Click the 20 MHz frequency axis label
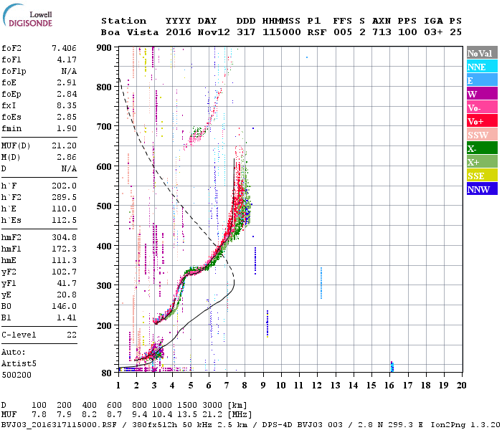The height and width of the screenshot is (430, 502). pos(461,386)
